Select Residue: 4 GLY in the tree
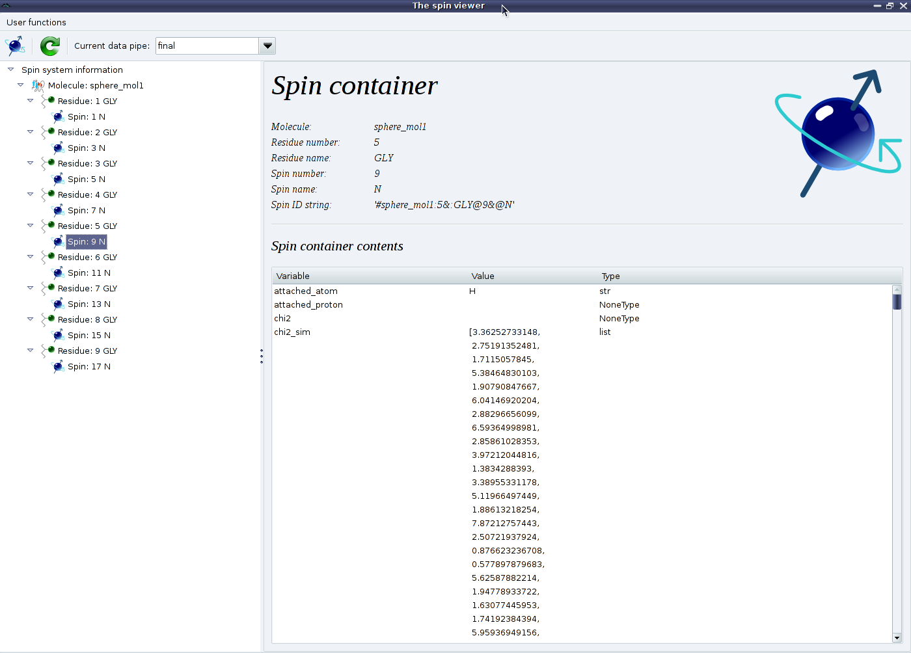911x653 pixels. (x=87, y=195)
